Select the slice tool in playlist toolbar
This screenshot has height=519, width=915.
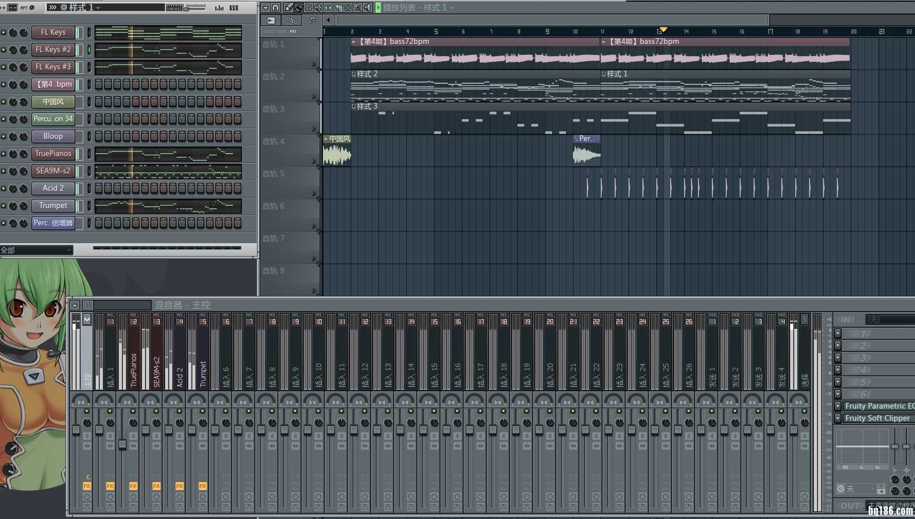tap(337, 8)
